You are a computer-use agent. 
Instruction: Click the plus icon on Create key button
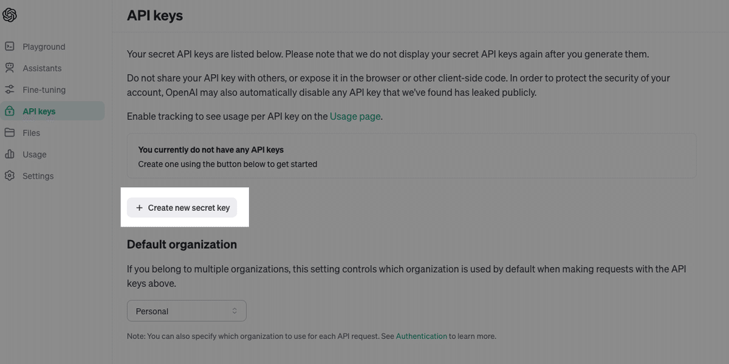(139, 208)
